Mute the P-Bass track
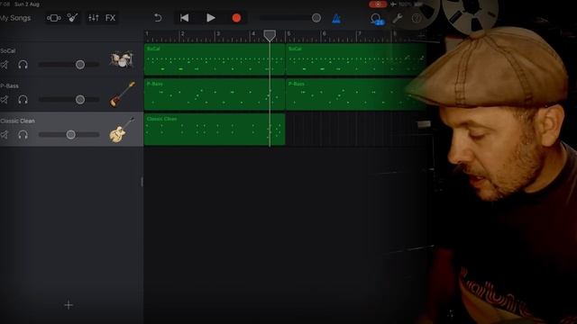Screen dimensions: 577x324 (5, 100)
